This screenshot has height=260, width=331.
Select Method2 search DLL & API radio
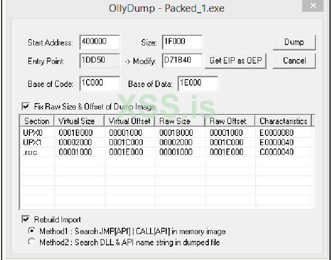click(32, 242)
